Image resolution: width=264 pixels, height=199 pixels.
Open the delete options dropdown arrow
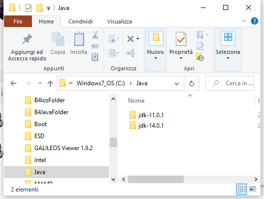point(137,39)
